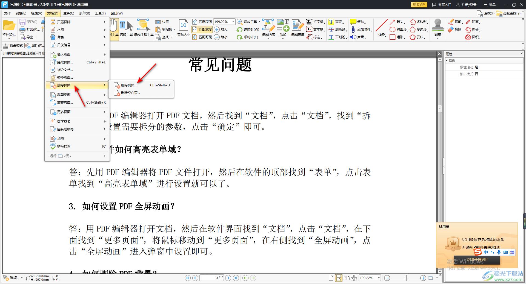Click 拆分文档... menu entry

pos(77,70)
